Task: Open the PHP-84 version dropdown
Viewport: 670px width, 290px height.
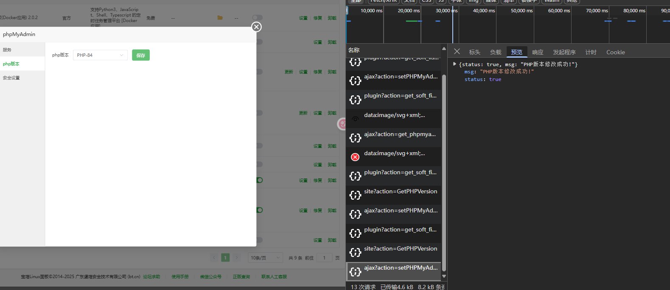Action: [x=100, y=55]
